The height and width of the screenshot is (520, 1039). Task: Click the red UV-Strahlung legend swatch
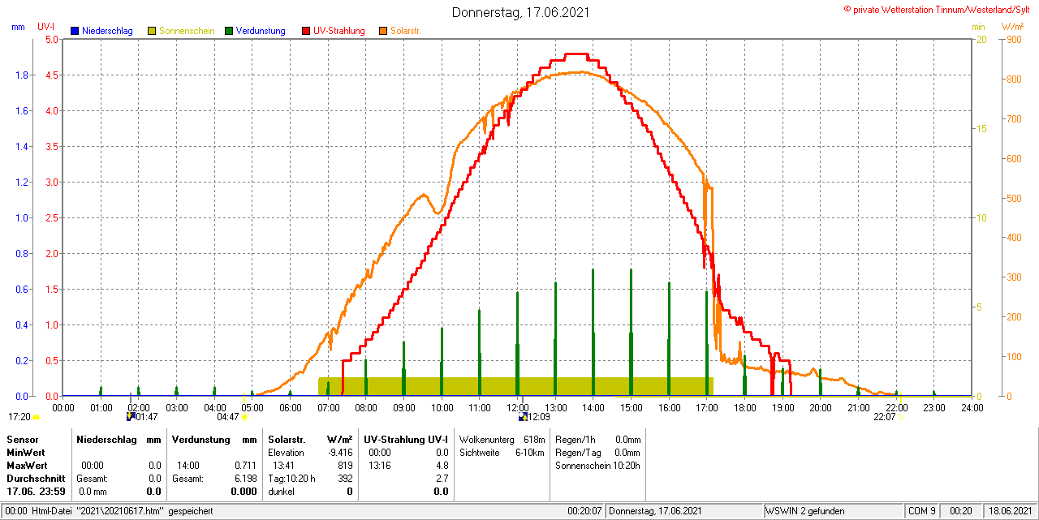coord(306,31)
